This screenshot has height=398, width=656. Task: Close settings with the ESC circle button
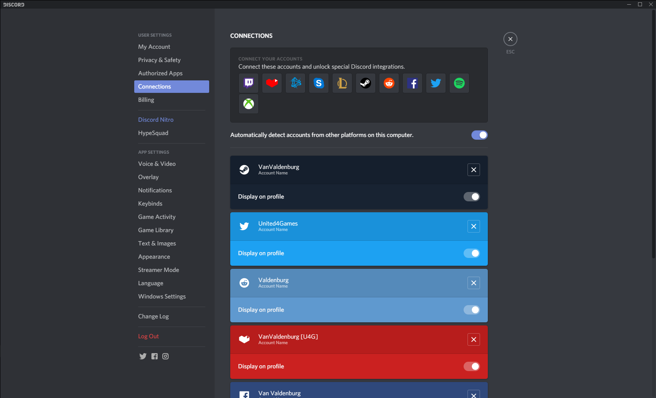(x=510, y=39)
